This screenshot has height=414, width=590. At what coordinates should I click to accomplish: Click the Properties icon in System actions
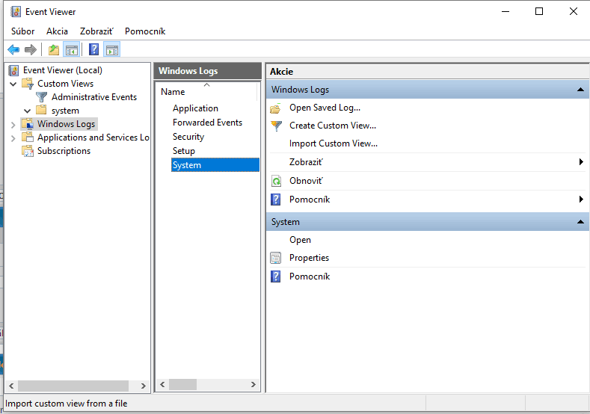[276, 258]
